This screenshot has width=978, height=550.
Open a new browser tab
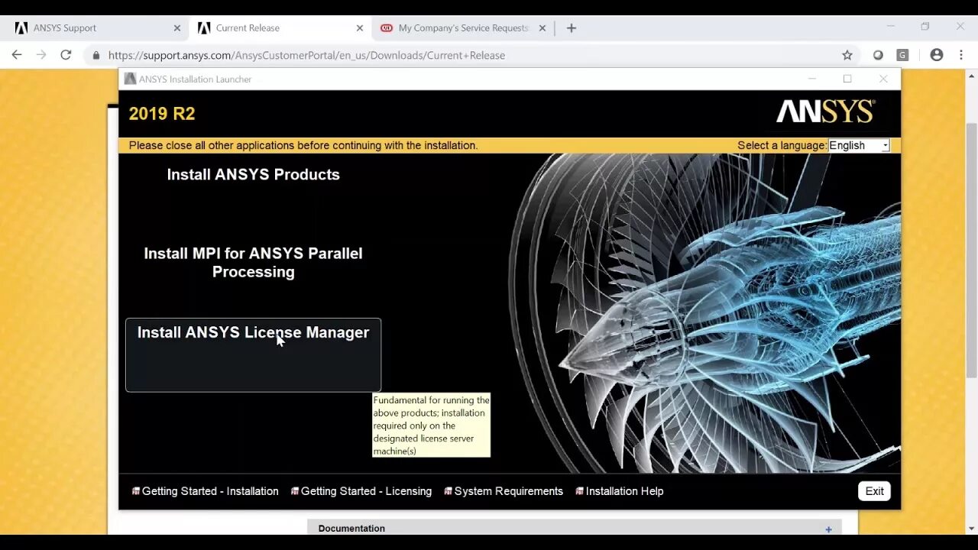coord(571,27)
